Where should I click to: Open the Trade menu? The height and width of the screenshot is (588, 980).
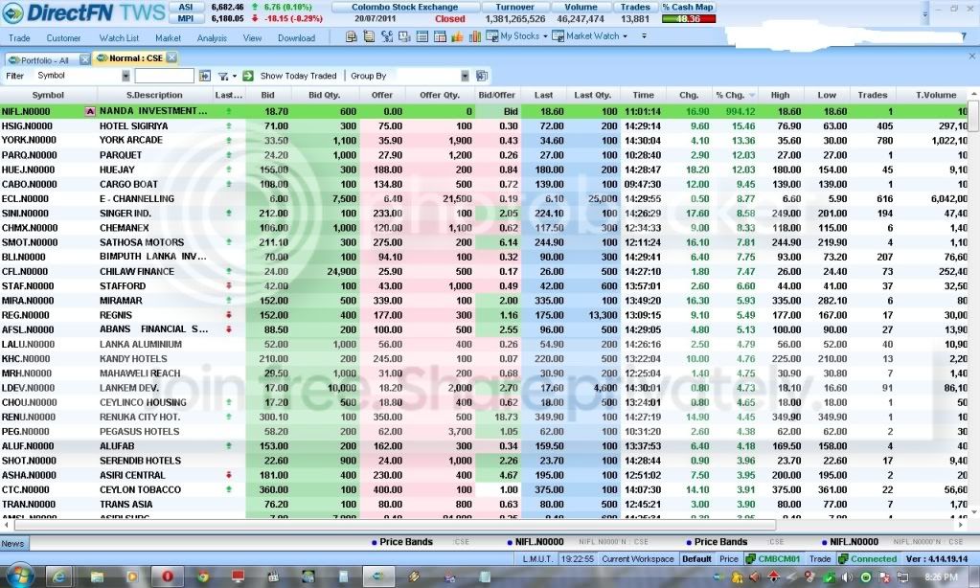[19, 38]
